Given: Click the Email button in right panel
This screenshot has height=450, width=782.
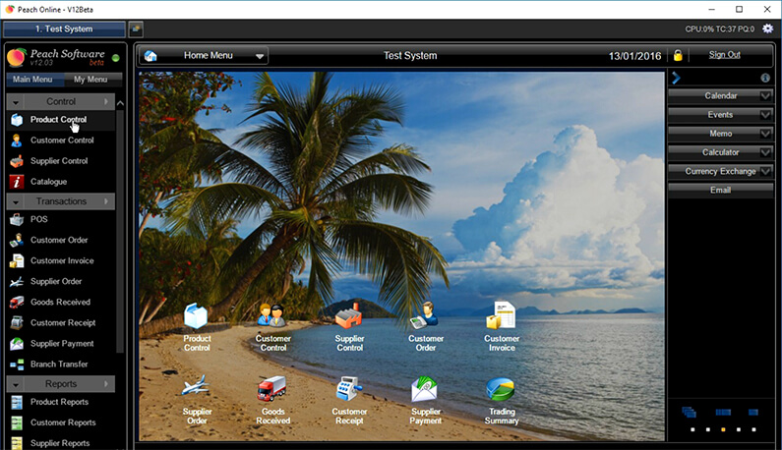Looking at the screenshot, I should click(720, 191).
